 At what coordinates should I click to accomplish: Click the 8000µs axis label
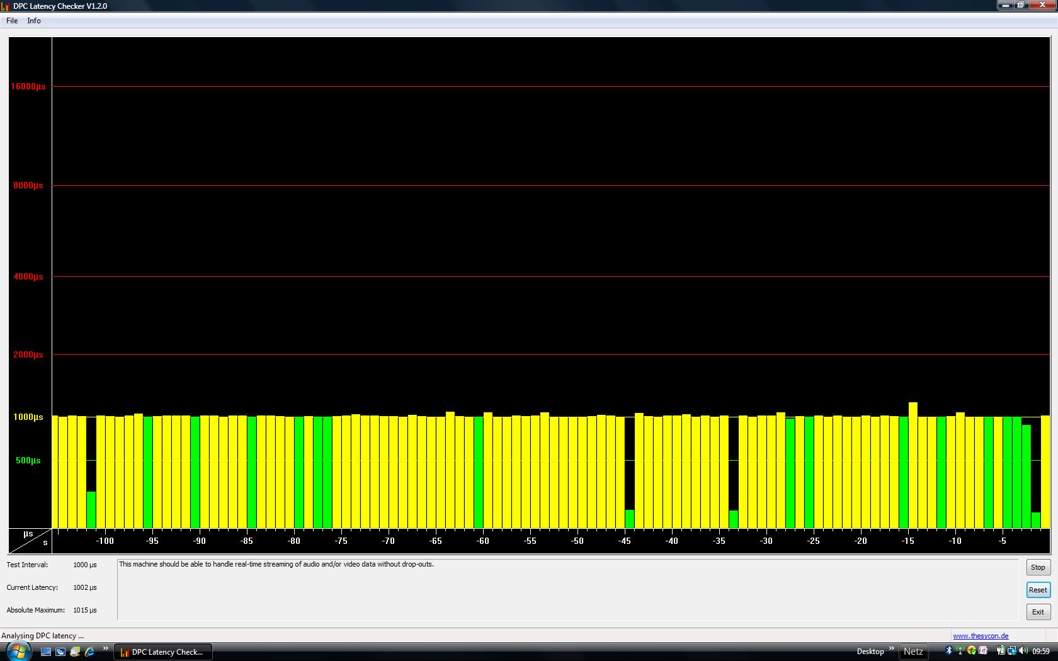pos(28,185)
